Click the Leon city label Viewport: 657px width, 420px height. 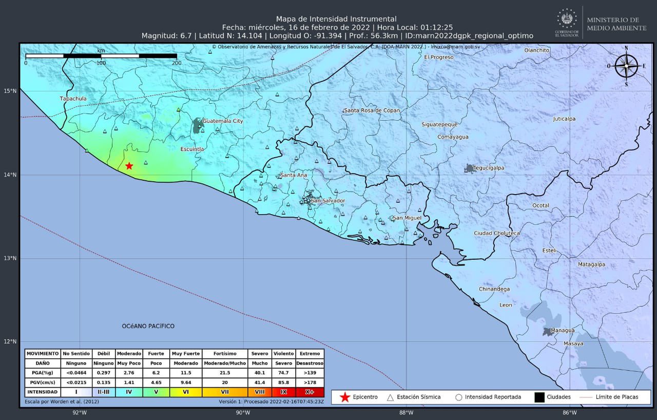pyautogui.click(x=506, y=305)
